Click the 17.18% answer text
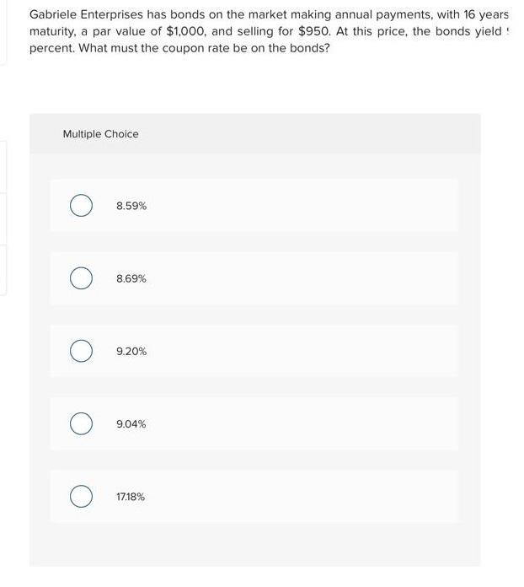524x587 pixels. tap(131, 497)
